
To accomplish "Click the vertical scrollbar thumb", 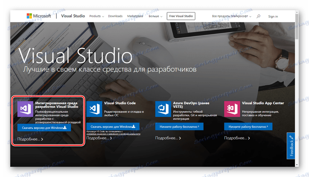I will pyautogui.click(x=297, y=27).
